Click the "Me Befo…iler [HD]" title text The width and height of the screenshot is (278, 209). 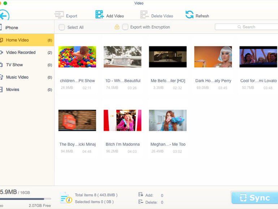[168, 81]
